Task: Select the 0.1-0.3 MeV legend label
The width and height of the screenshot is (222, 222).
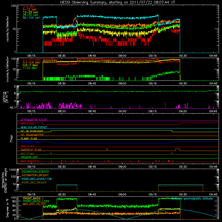Action: (32, 60)
